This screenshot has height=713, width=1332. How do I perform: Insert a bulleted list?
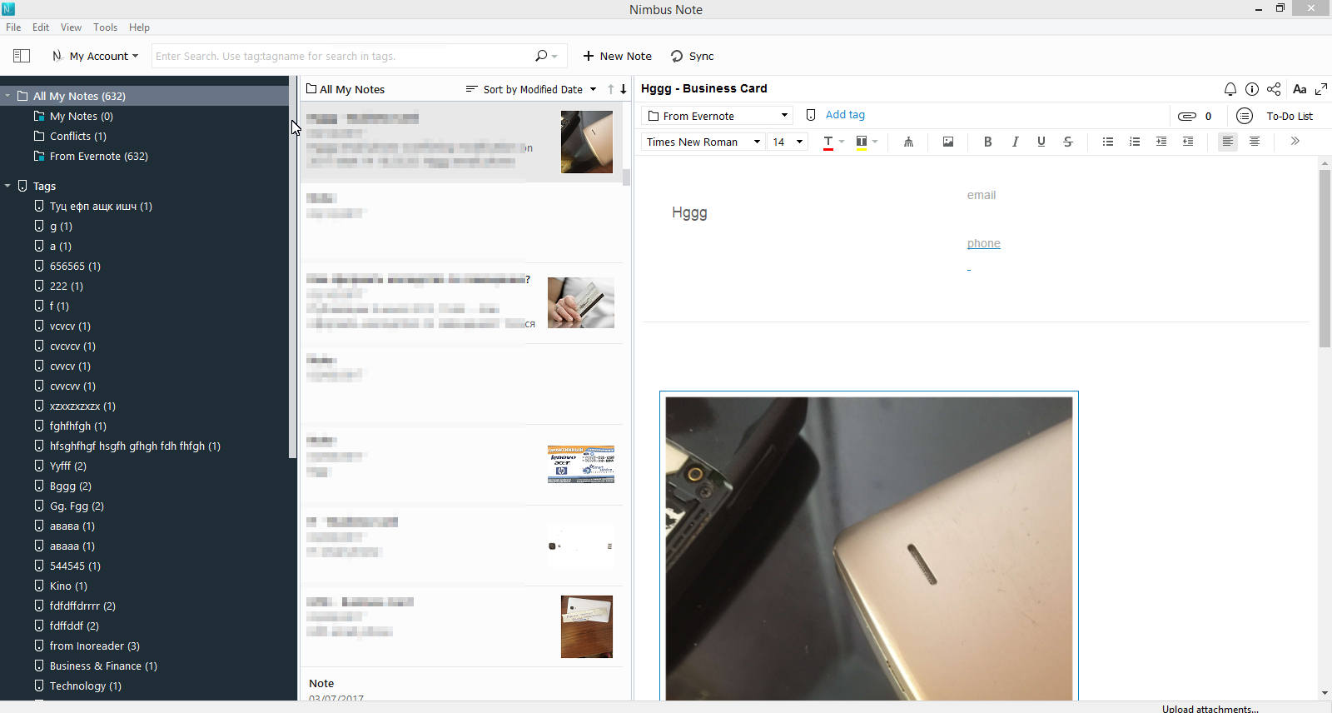pyautogui.click(x=1108, y=142)
